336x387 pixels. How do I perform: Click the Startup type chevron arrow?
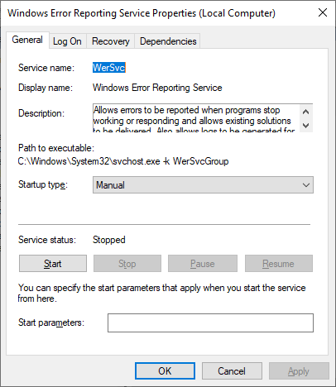pos(306,185)
